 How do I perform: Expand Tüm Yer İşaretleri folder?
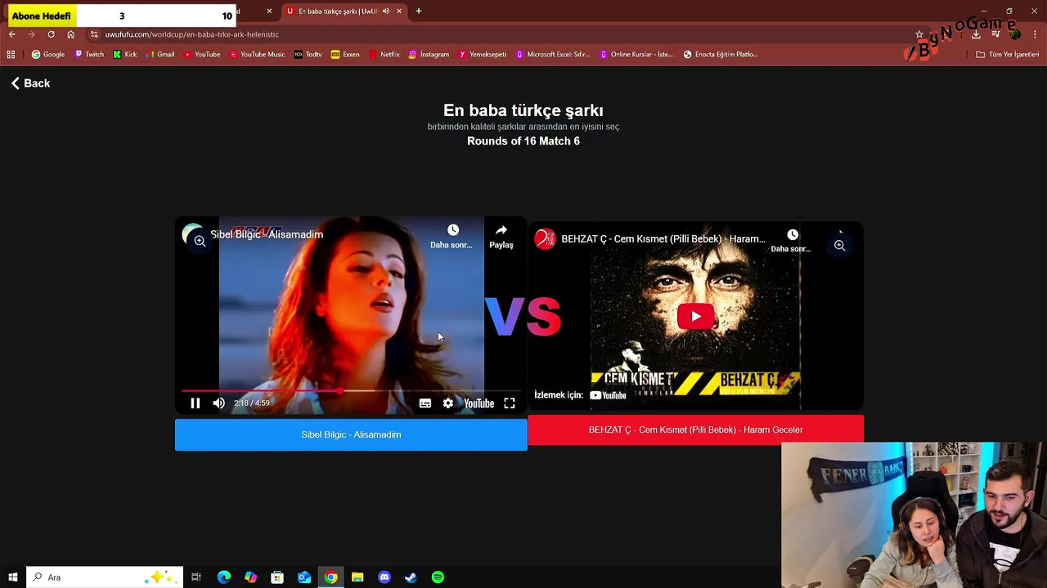tap(1007, 55)
